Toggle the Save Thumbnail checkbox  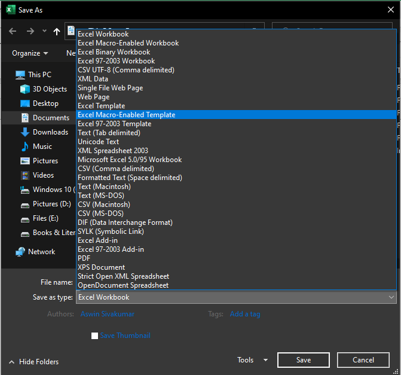(x=94, y=336)
